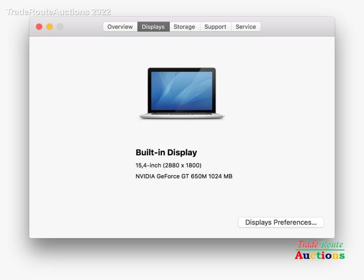The height and width of the screenshot is (280, 364).
Task: Select the 15,4-inch resolution text
Action: [168, 165]
